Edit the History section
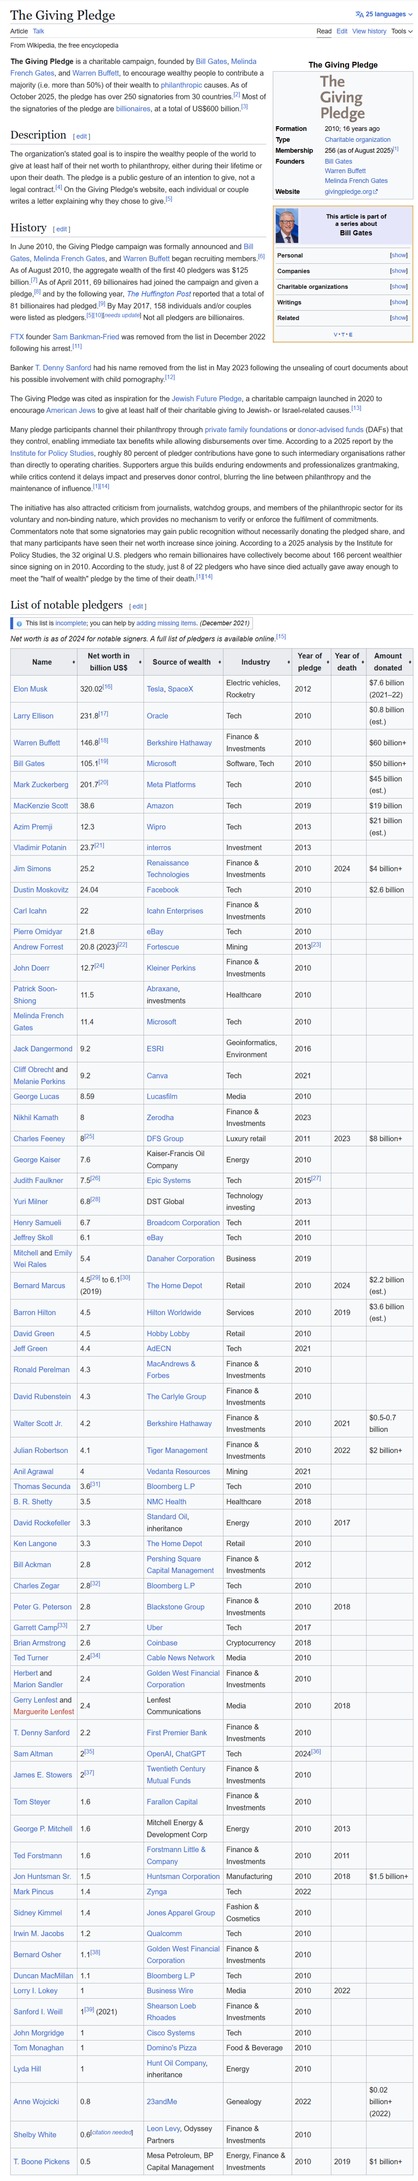418x2181 pixels. click(62, 230)
